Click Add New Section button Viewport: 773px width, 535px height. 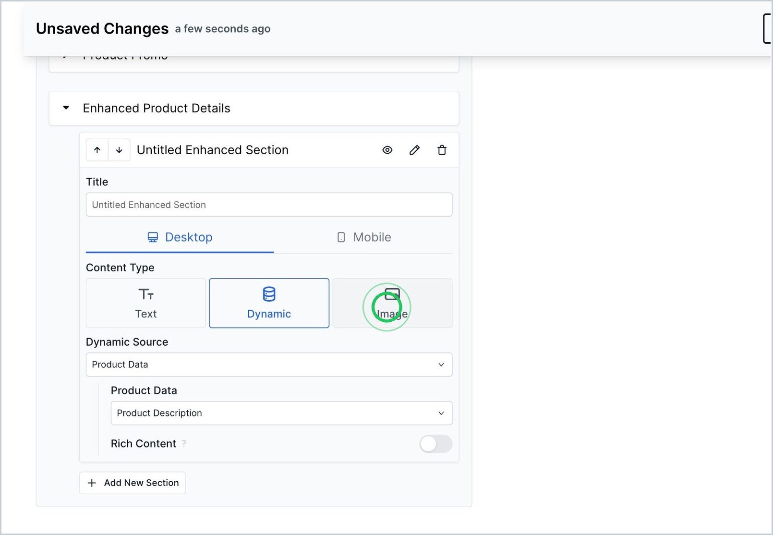(x=133, y=483)
